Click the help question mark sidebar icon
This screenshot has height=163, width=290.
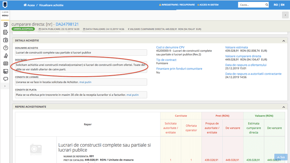coord(5,48)
